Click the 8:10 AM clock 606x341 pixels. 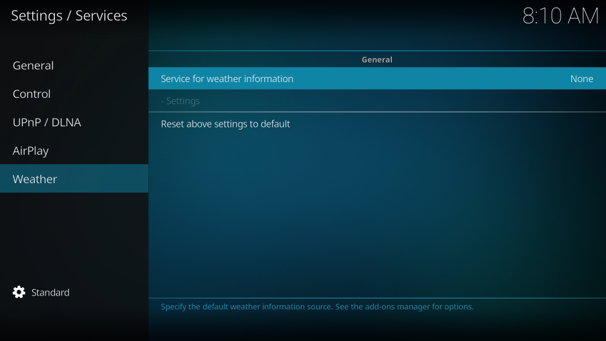[x=560, y=16]
